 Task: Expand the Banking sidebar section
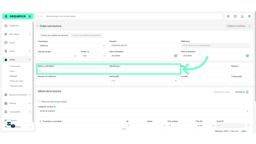point(29,103)
